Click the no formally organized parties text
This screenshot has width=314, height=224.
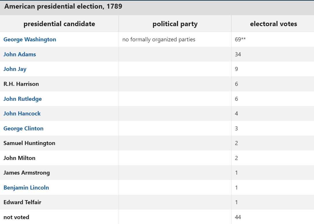(159, 39)
